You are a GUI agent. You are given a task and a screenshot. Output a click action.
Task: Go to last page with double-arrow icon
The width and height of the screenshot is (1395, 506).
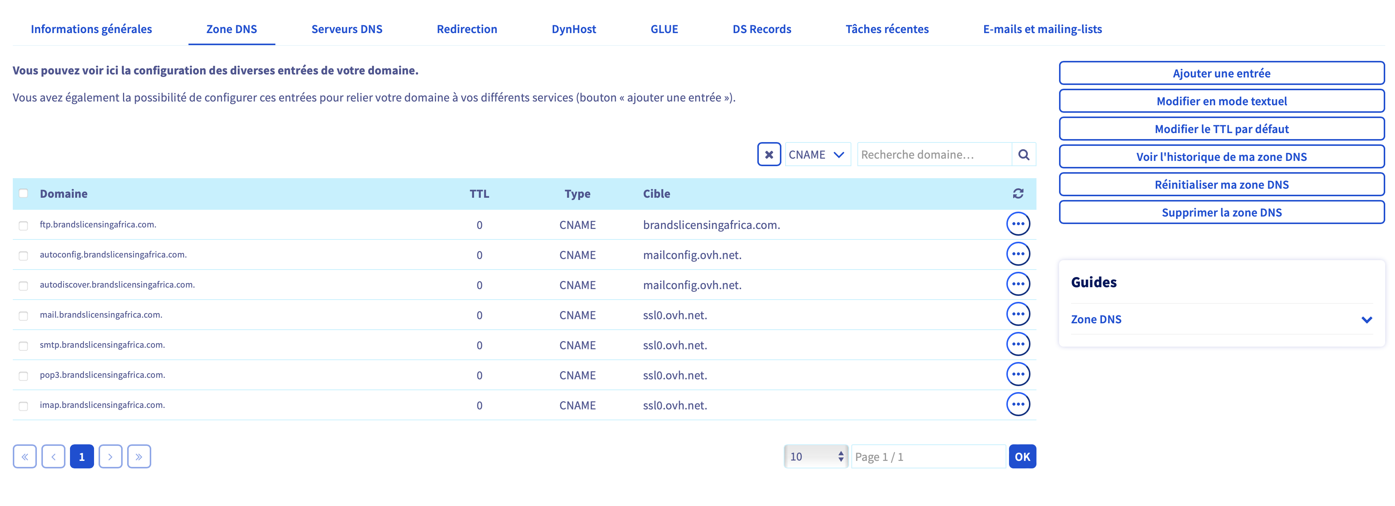pyautogui.click(x=138, y=457)
